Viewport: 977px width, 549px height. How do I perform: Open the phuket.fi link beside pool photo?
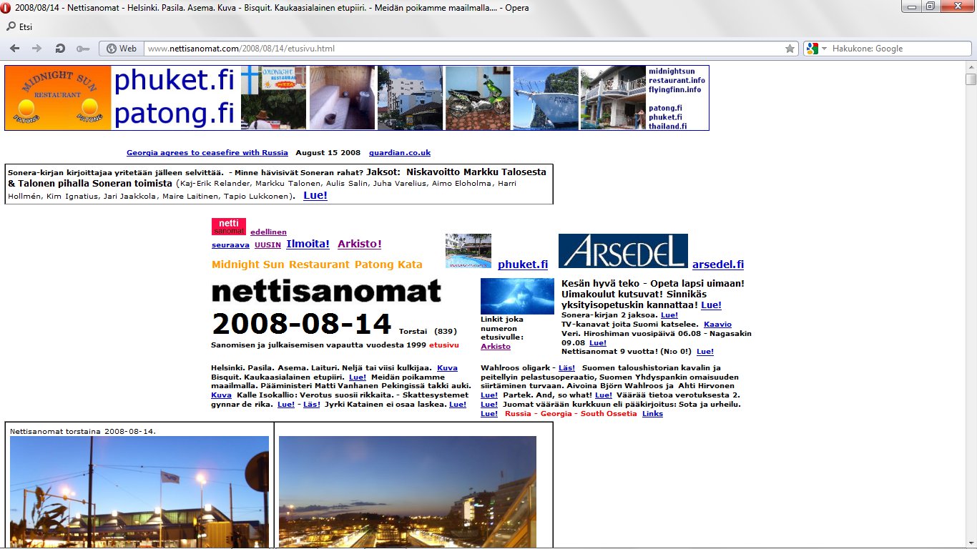(x=522, y=264)
